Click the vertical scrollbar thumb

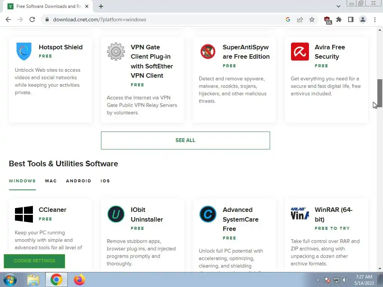coord(380,93)
